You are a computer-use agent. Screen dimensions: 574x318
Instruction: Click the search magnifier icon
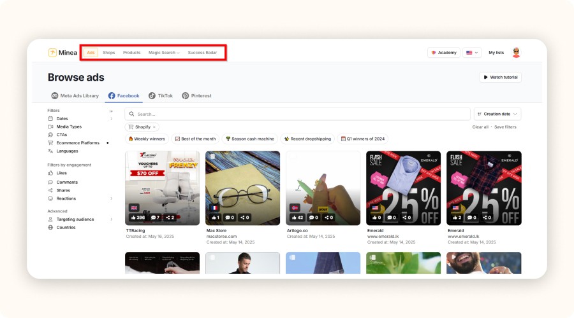(x=131, y=114)
